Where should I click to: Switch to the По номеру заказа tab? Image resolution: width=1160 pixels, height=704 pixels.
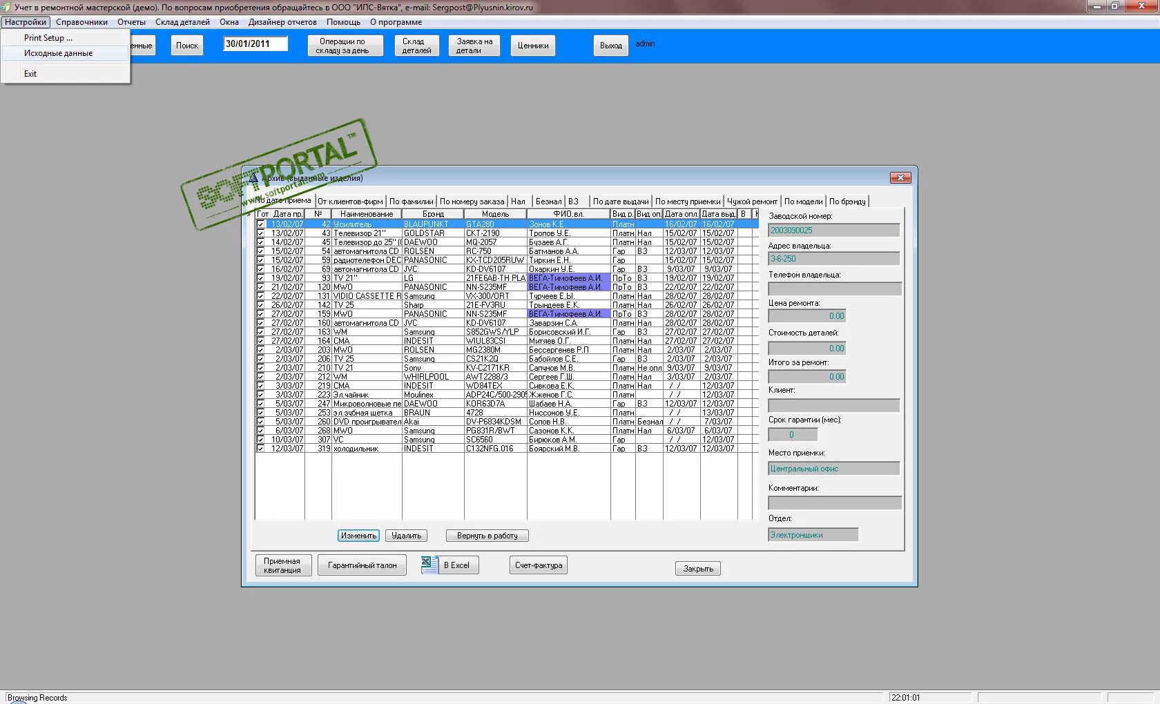pyautogui.click(x=472, y=202)
